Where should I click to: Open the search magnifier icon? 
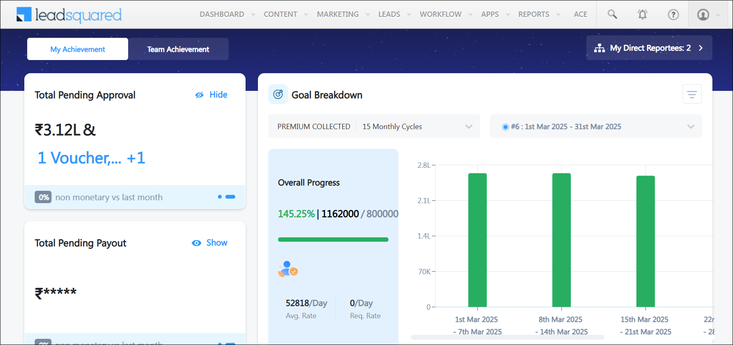pyautogui.click(x=612, y=14)
